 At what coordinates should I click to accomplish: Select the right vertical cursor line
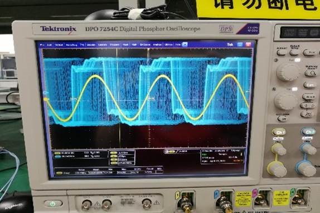pos(148,98)
